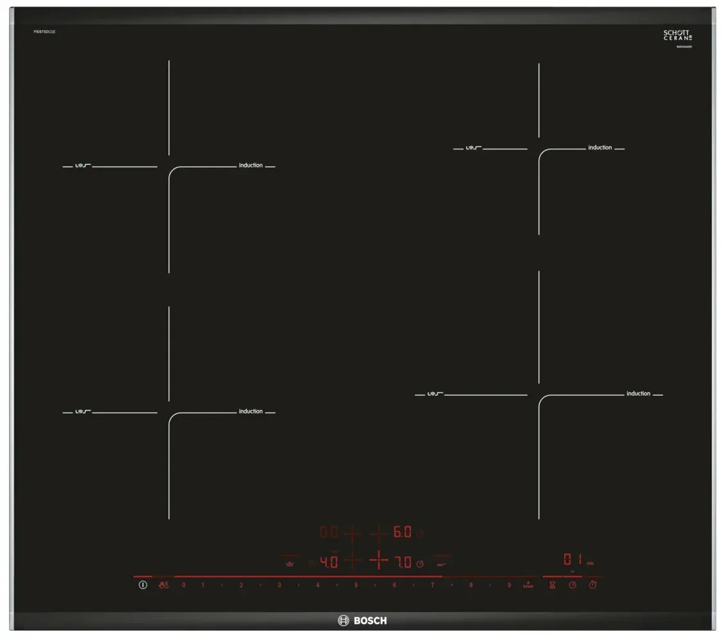The width and height of the screenshot is (723, 641).
Task: Tap the bright cross left of 7.0
Action: coord(379,561)
